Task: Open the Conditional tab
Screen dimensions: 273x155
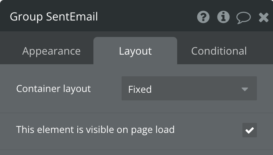Action: [219, 51]
